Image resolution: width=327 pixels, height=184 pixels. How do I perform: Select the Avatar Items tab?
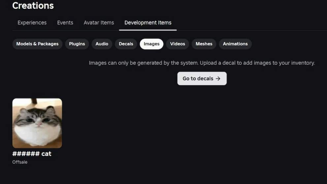point(99,23)
